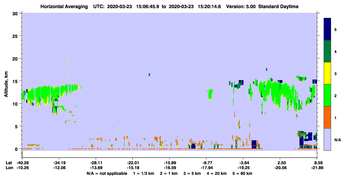Click the longitude value -20.56
The image size is (352, 181).
(280, 168)
